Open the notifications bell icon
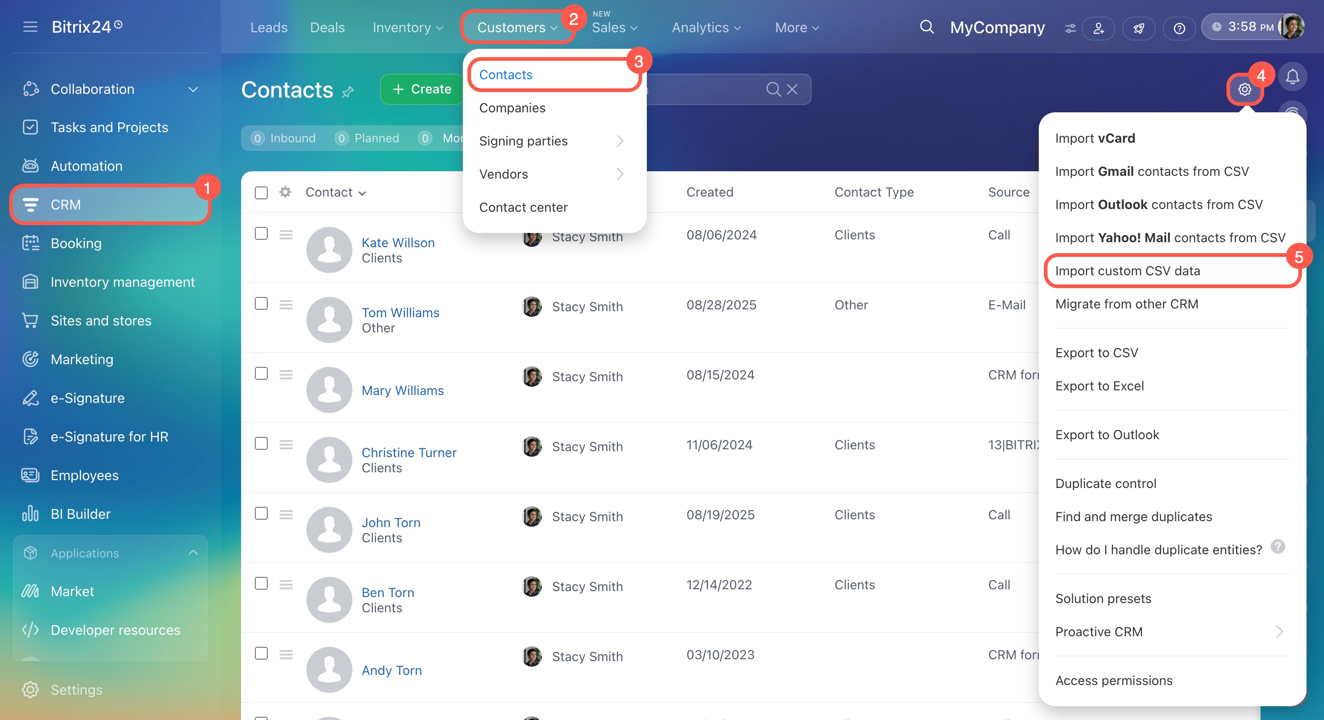 pos(1292,76)
